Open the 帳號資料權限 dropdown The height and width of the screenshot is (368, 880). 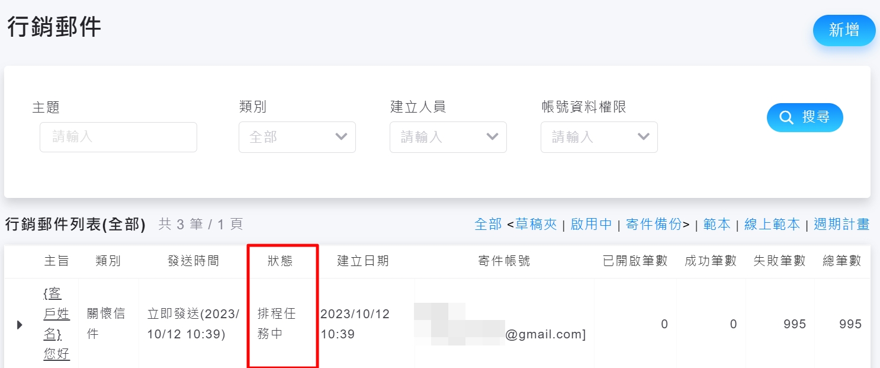point(599,137)
